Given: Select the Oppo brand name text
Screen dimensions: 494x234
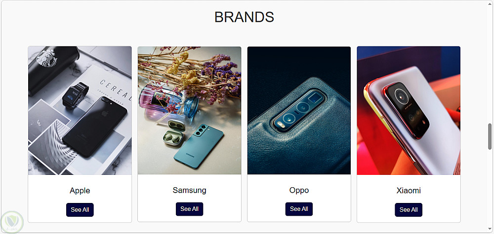Looking at the screenshot, I should pos(299,190).
